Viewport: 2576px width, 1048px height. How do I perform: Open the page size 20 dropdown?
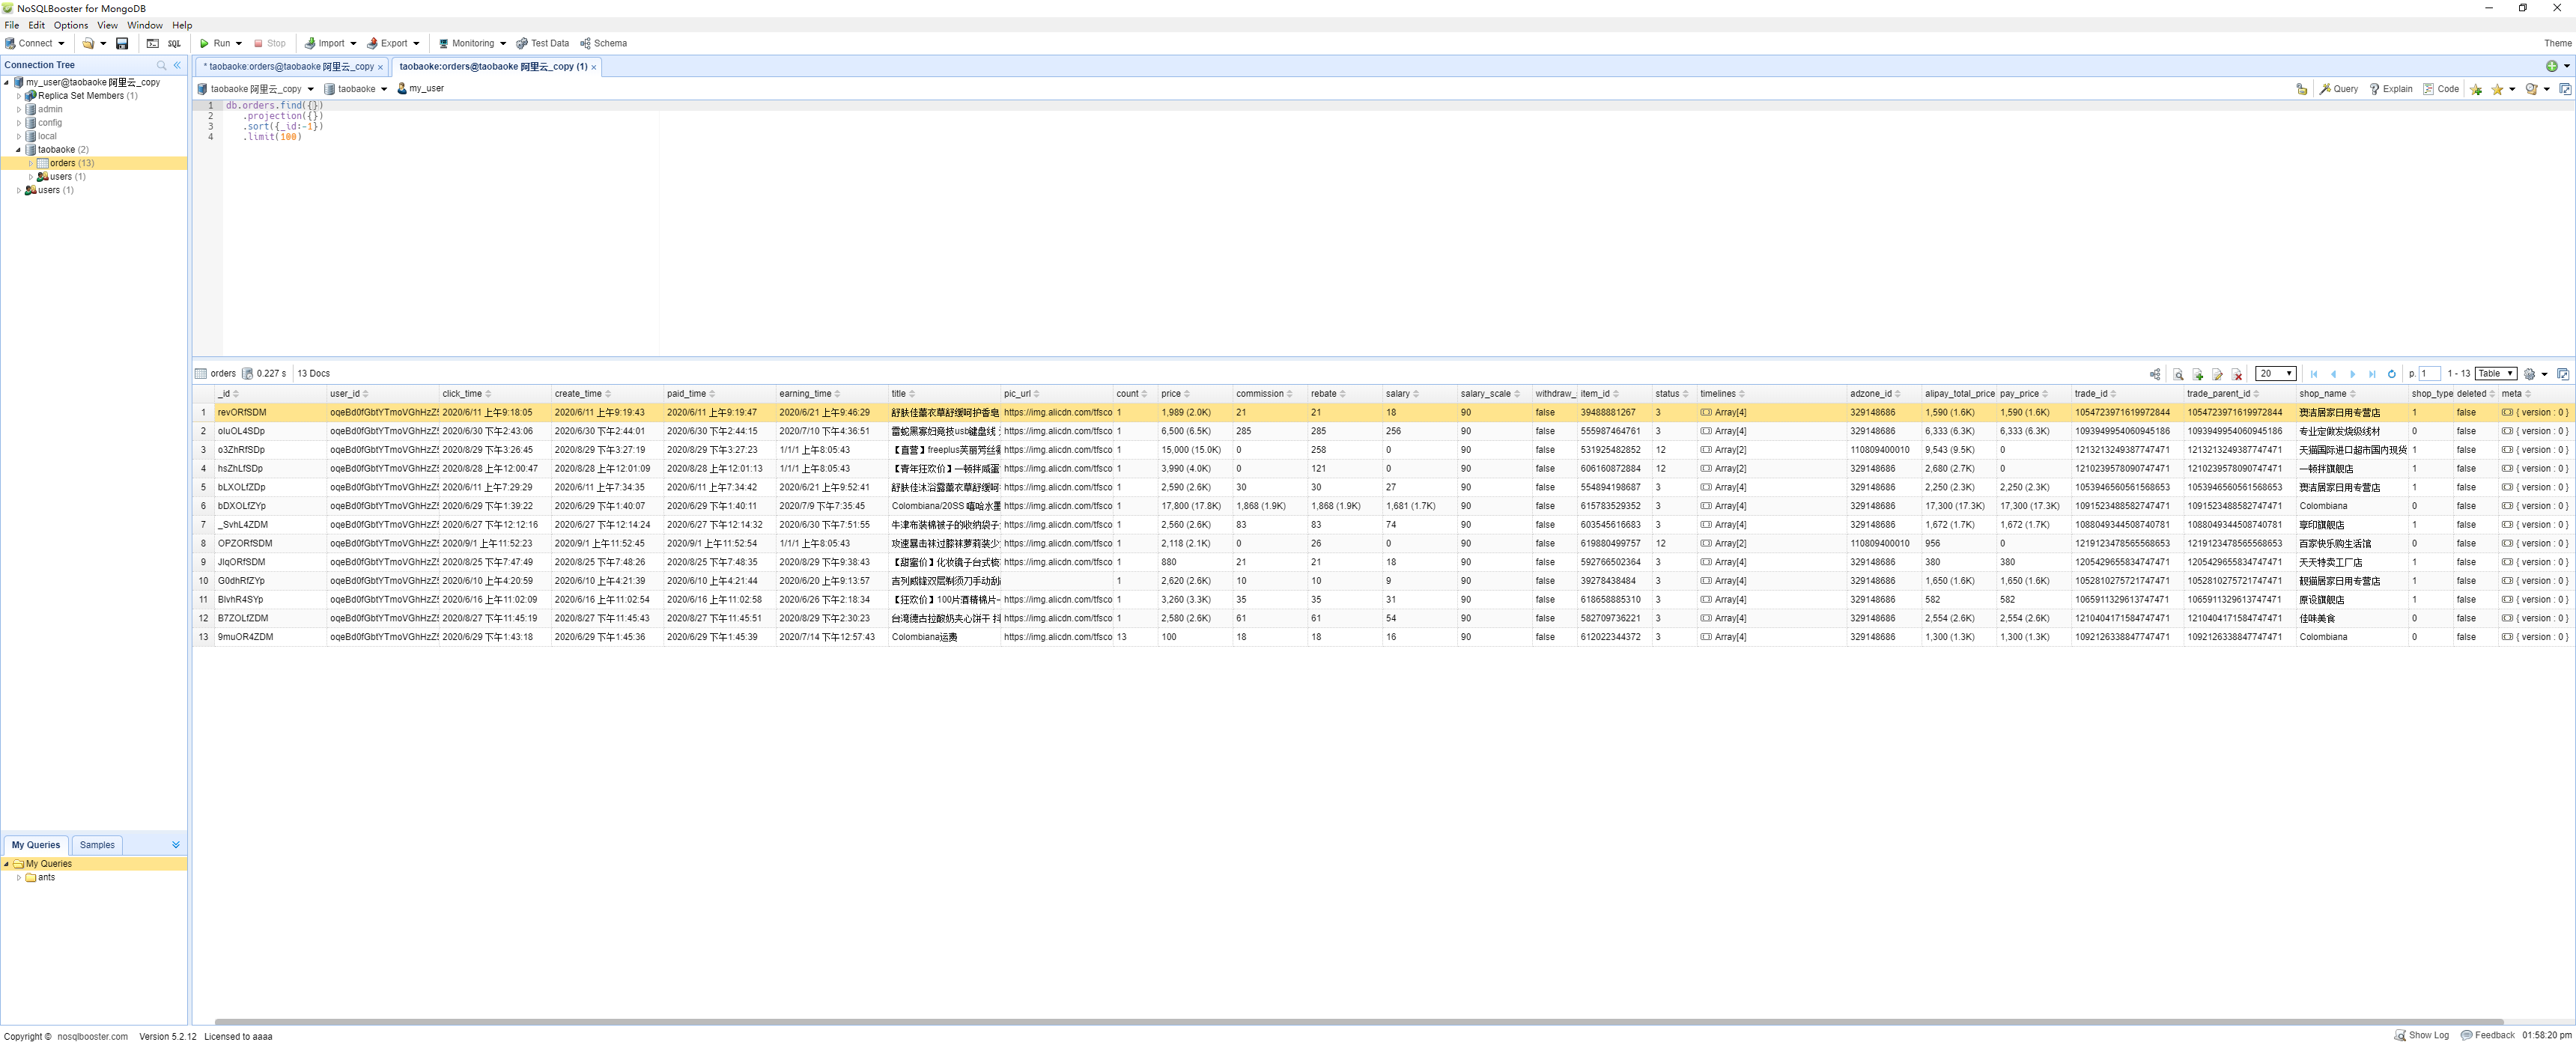coord(2275,374)
